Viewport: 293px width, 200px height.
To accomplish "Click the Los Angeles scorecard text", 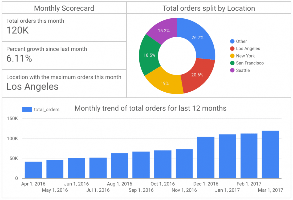I will point(32,87).
